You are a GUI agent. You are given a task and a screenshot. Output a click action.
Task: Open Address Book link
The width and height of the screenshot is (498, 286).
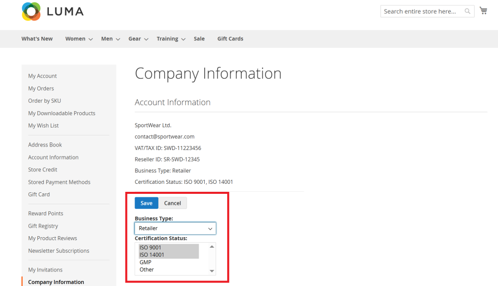[x=45, y=144]
